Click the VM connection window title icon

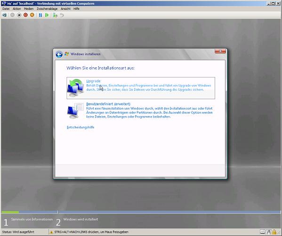[3, 3]
